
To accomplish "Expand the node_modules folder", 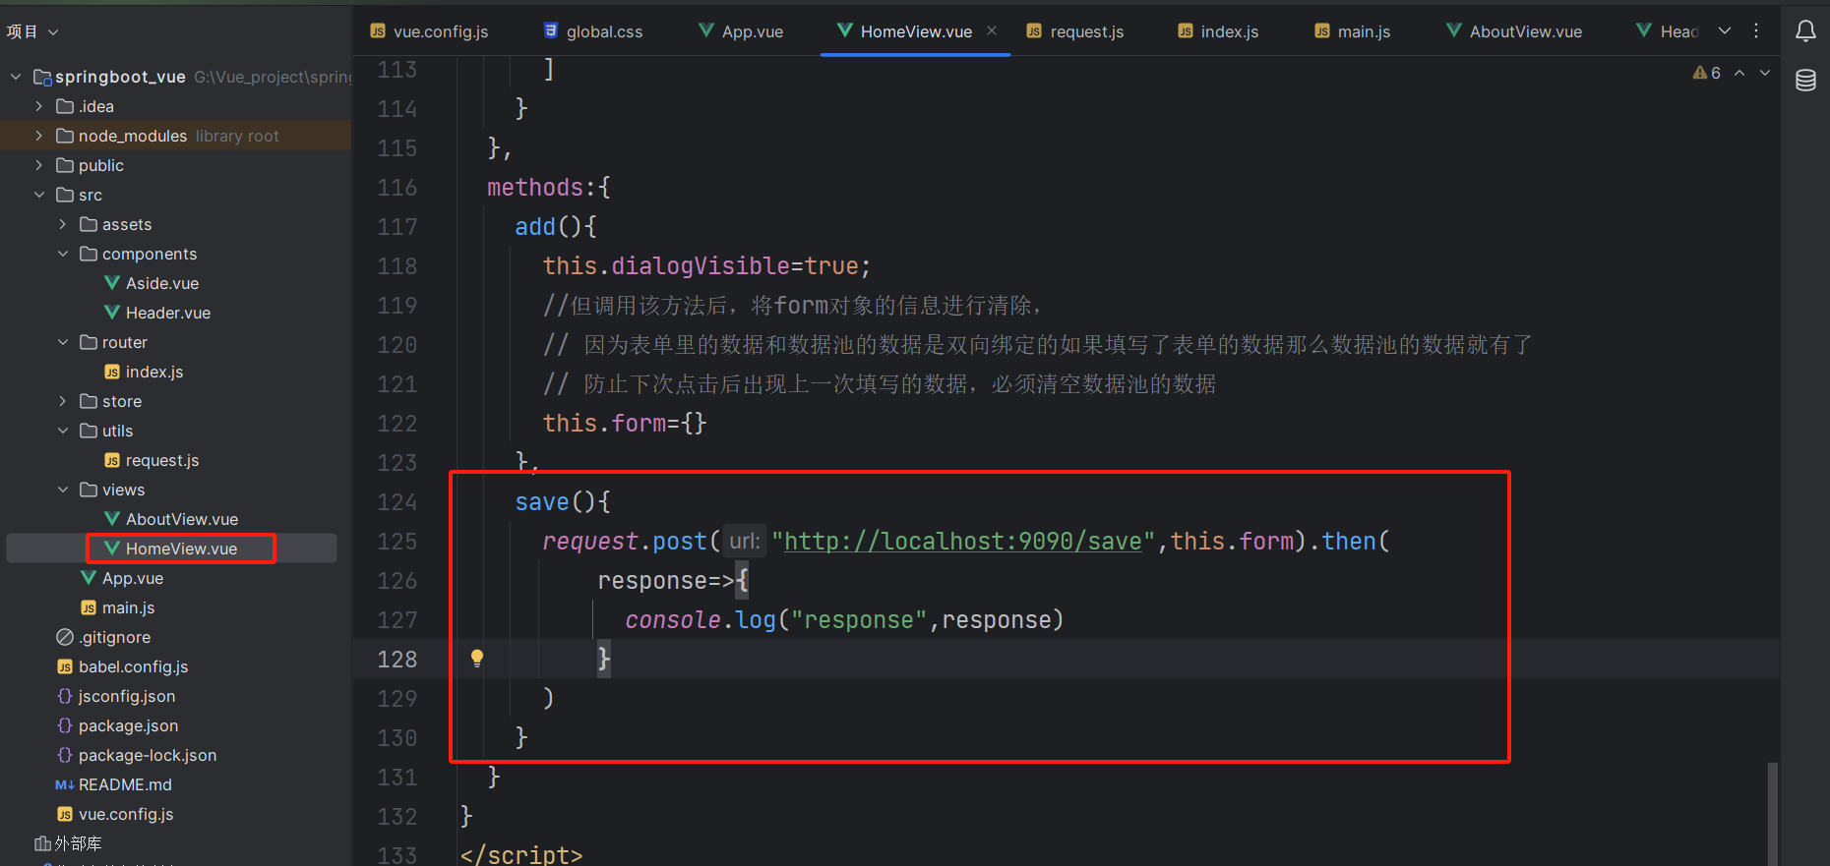I will pyautogui.click(x=39, y=136).
